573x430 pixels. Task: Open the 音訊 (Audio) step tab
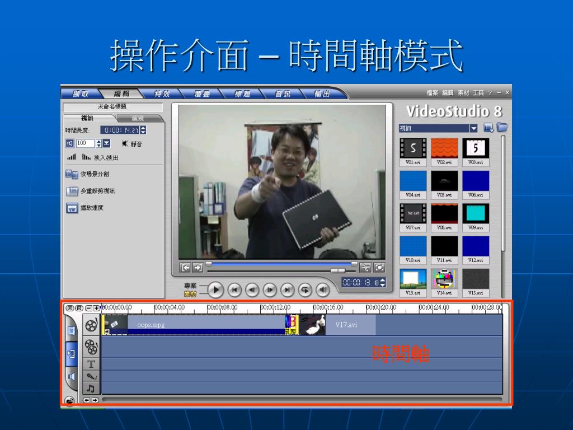coord(283,94)
